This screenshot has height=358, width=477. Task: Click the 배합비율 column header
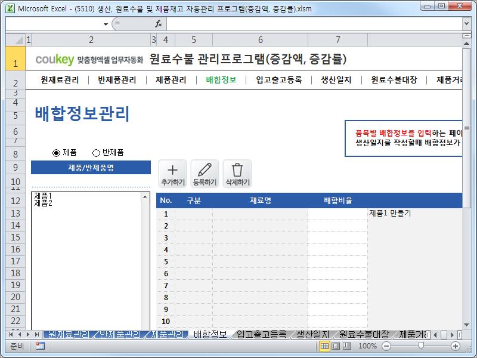coord(337,200)
